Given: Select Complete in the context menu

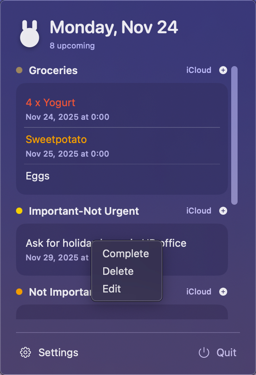Looking at the screenshot, I should (125, 254).
